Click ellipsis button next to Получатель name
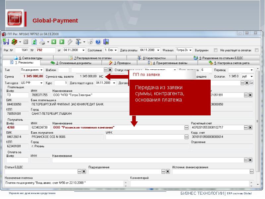 [x=186, y=127]
